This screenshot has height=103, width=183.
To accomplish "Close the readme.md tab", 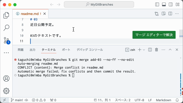I will click(45, 14).
